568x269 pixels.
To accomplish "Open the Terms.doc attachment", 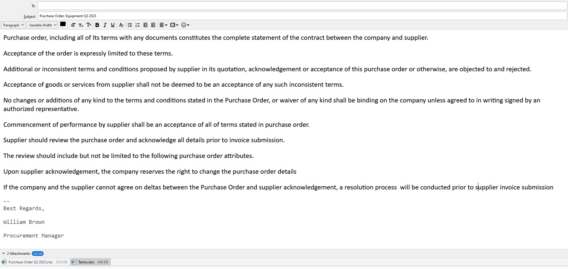I will [86, 262].
